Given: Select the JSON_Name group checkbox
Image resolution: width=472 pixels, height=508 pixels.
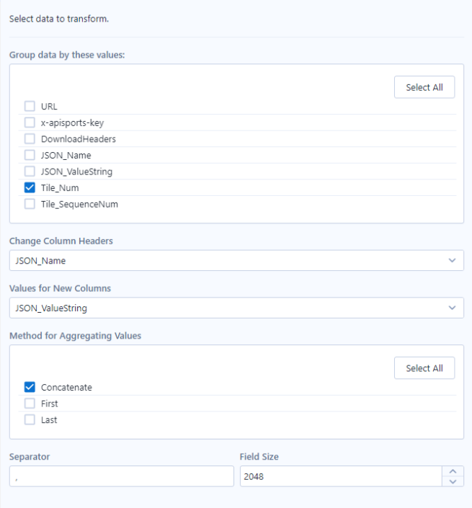Looking at the screenshot, I should pyautogui.click(x=30, y=155).
